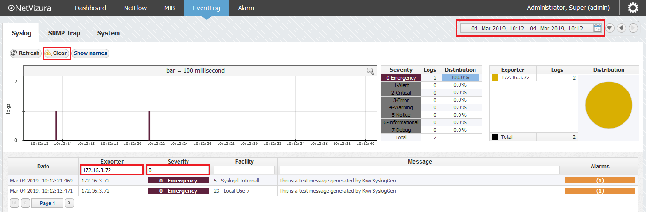Click the Facility column header
This screenshot has width=646, height=212.
coord(244,162)
